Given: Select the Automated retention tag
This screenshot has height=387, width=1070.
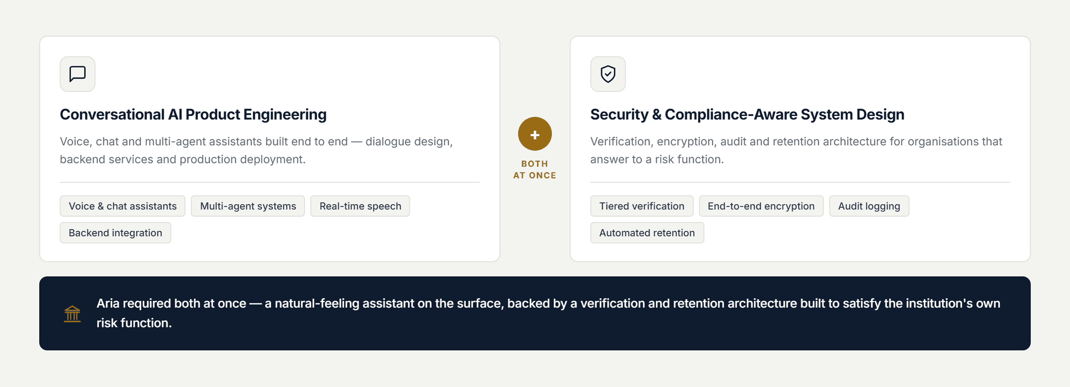Looking at the screenshot, I should pos(647,233).
